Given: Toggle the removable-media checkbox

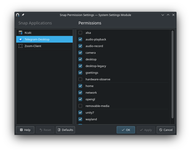Looking at the screenshot, I should (80, 106).
